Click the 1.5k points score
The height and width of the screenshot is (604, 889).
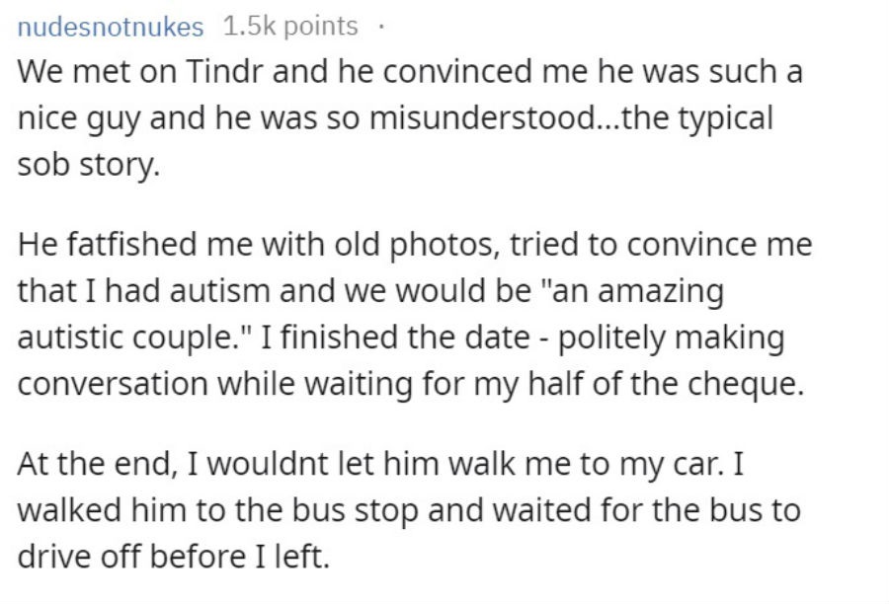[x=290, y=27]
